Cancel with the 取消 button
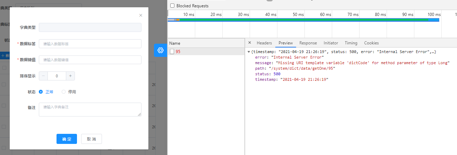 (92, 139)
